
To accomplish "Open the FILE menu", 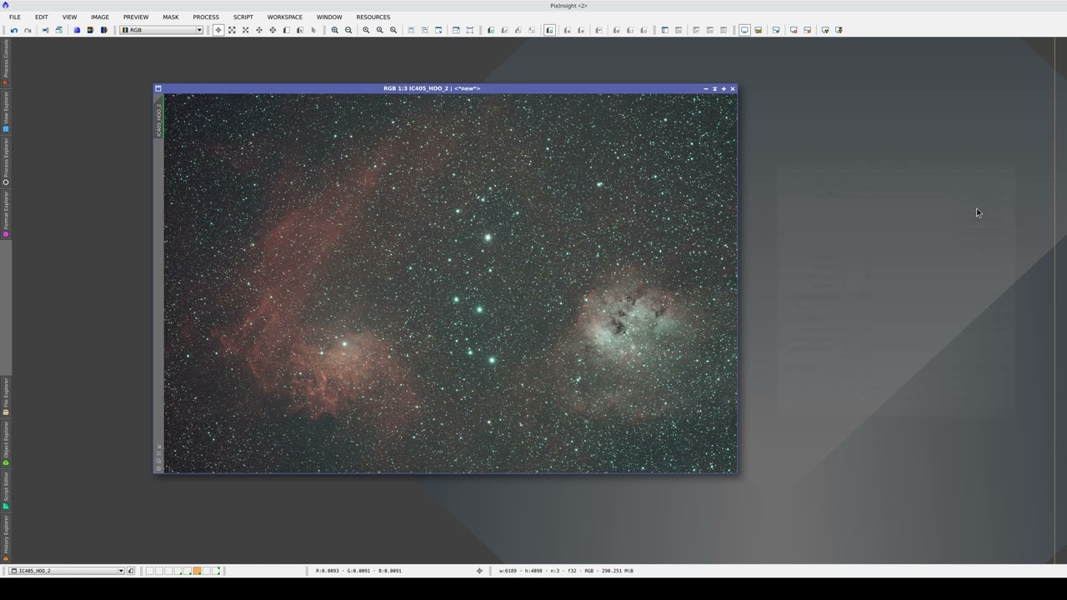I will (x=15, y=17).
